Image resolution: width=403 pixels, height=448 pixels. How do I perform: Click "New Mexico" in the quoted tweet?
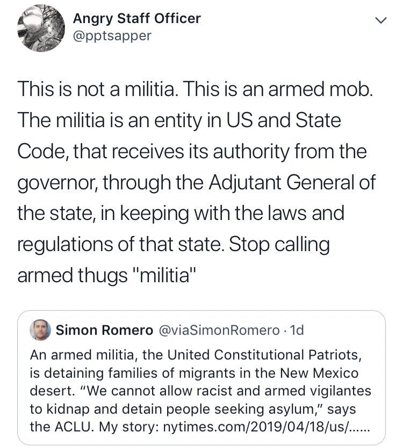319,373
